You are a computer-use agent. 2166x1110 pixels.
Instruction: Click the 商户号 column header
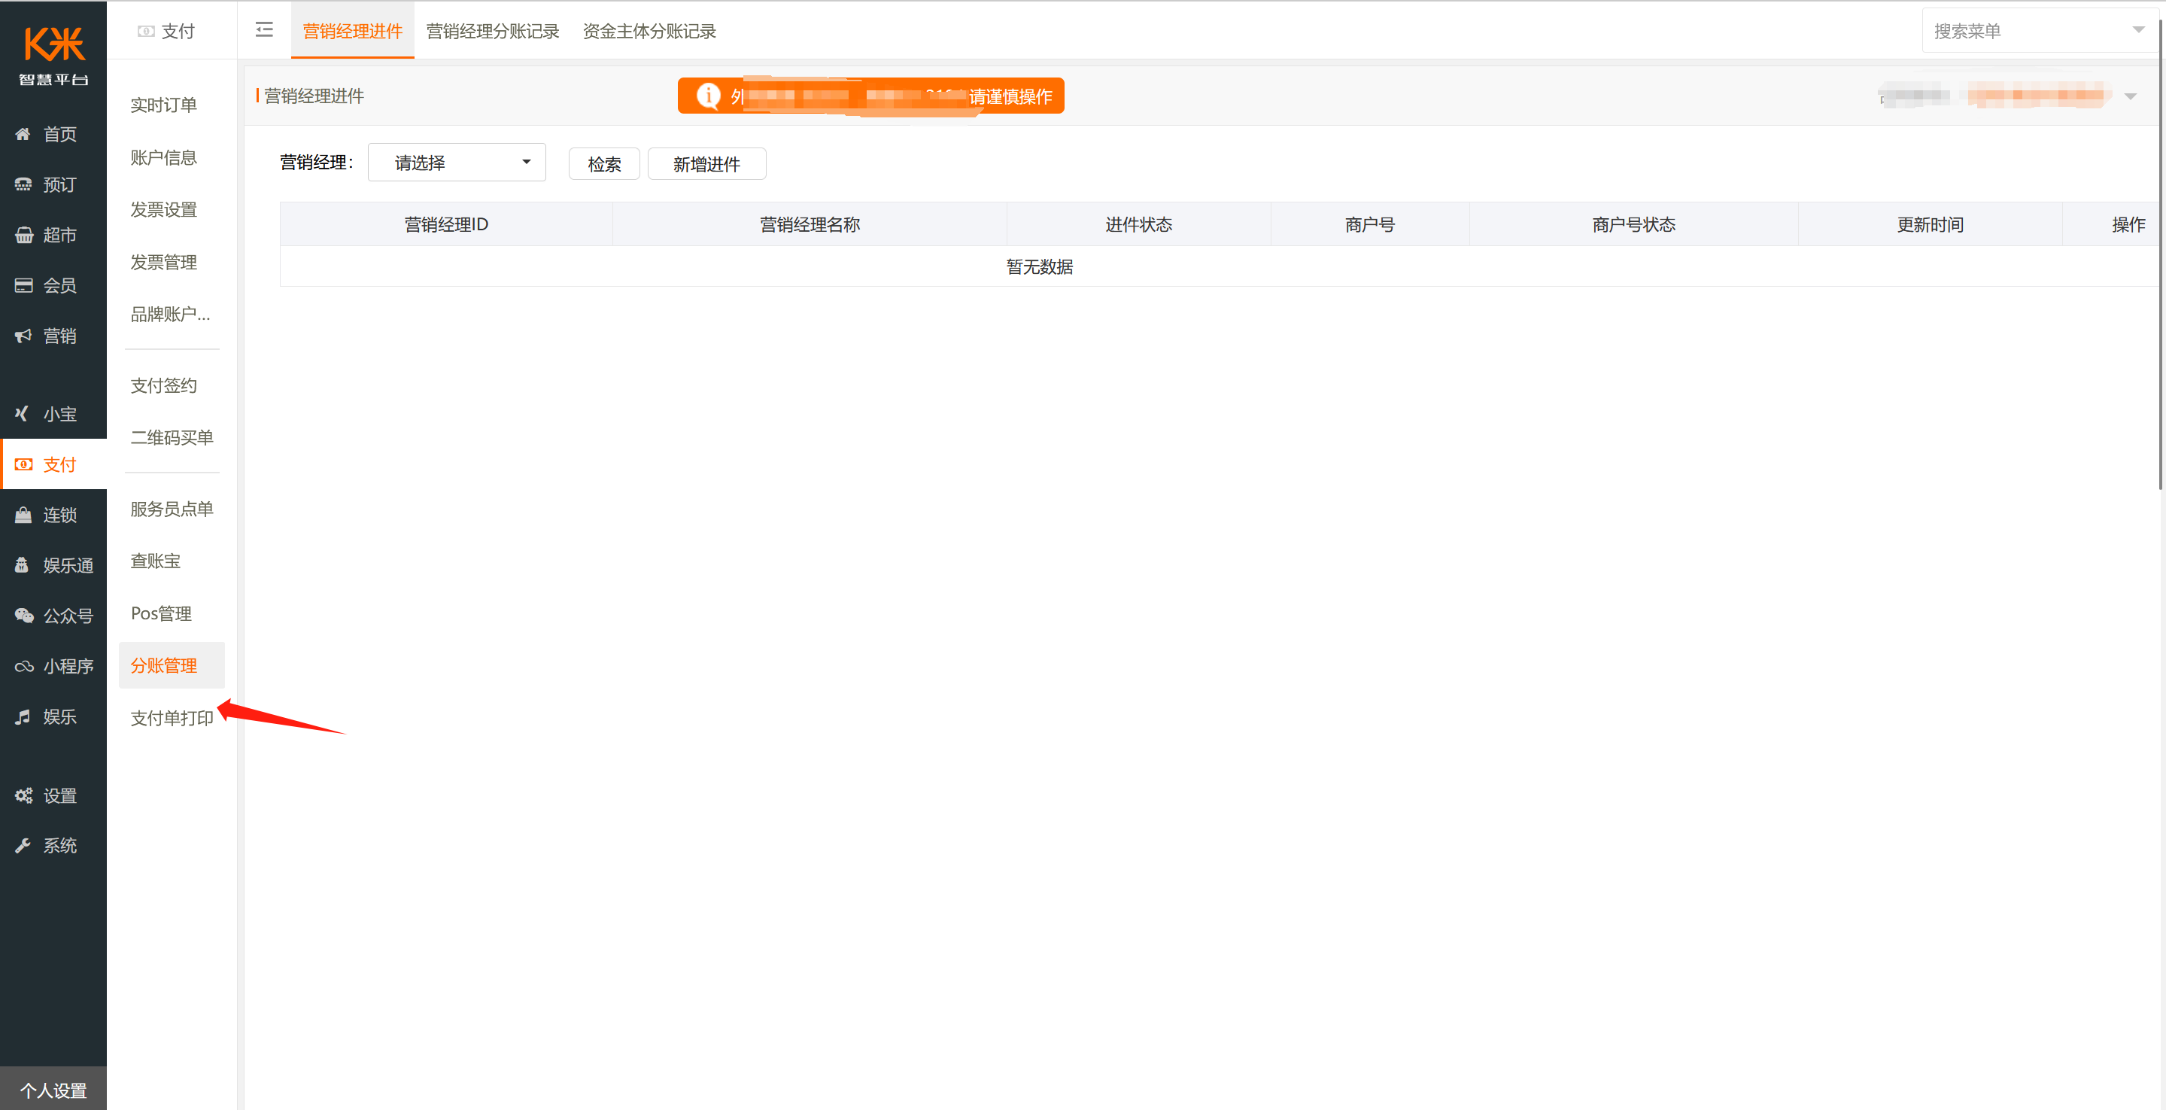click(1370, 224)
